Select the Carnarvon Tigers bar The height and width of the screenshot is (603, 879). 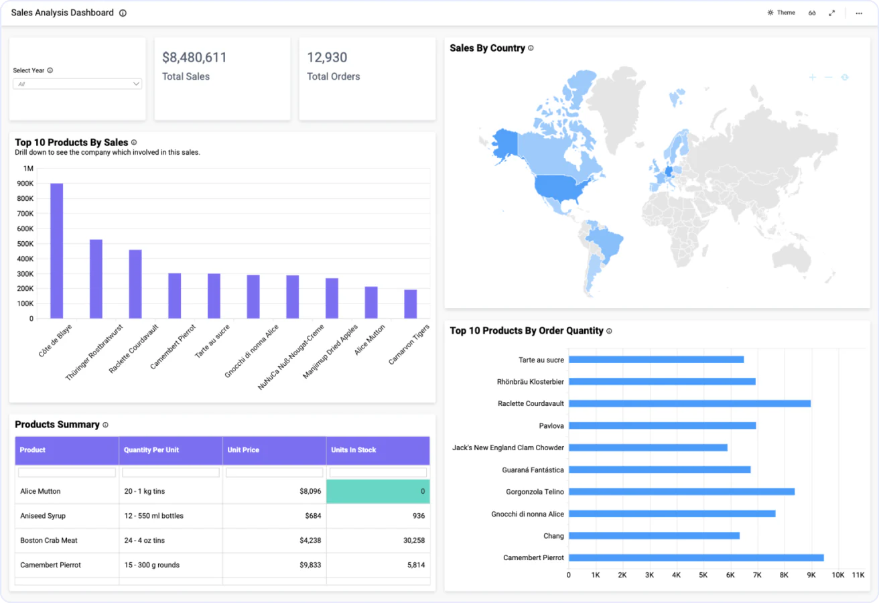coord(411,304)
